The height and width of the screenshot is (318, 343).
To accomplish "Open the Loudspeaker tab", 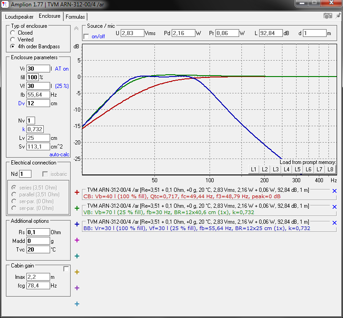I will [x=19, y=17].
